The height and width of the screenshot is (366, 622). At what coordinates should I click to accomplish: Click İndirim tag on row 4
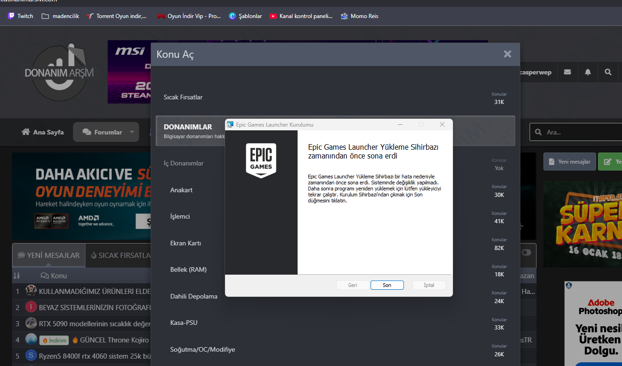click(54, 341)
